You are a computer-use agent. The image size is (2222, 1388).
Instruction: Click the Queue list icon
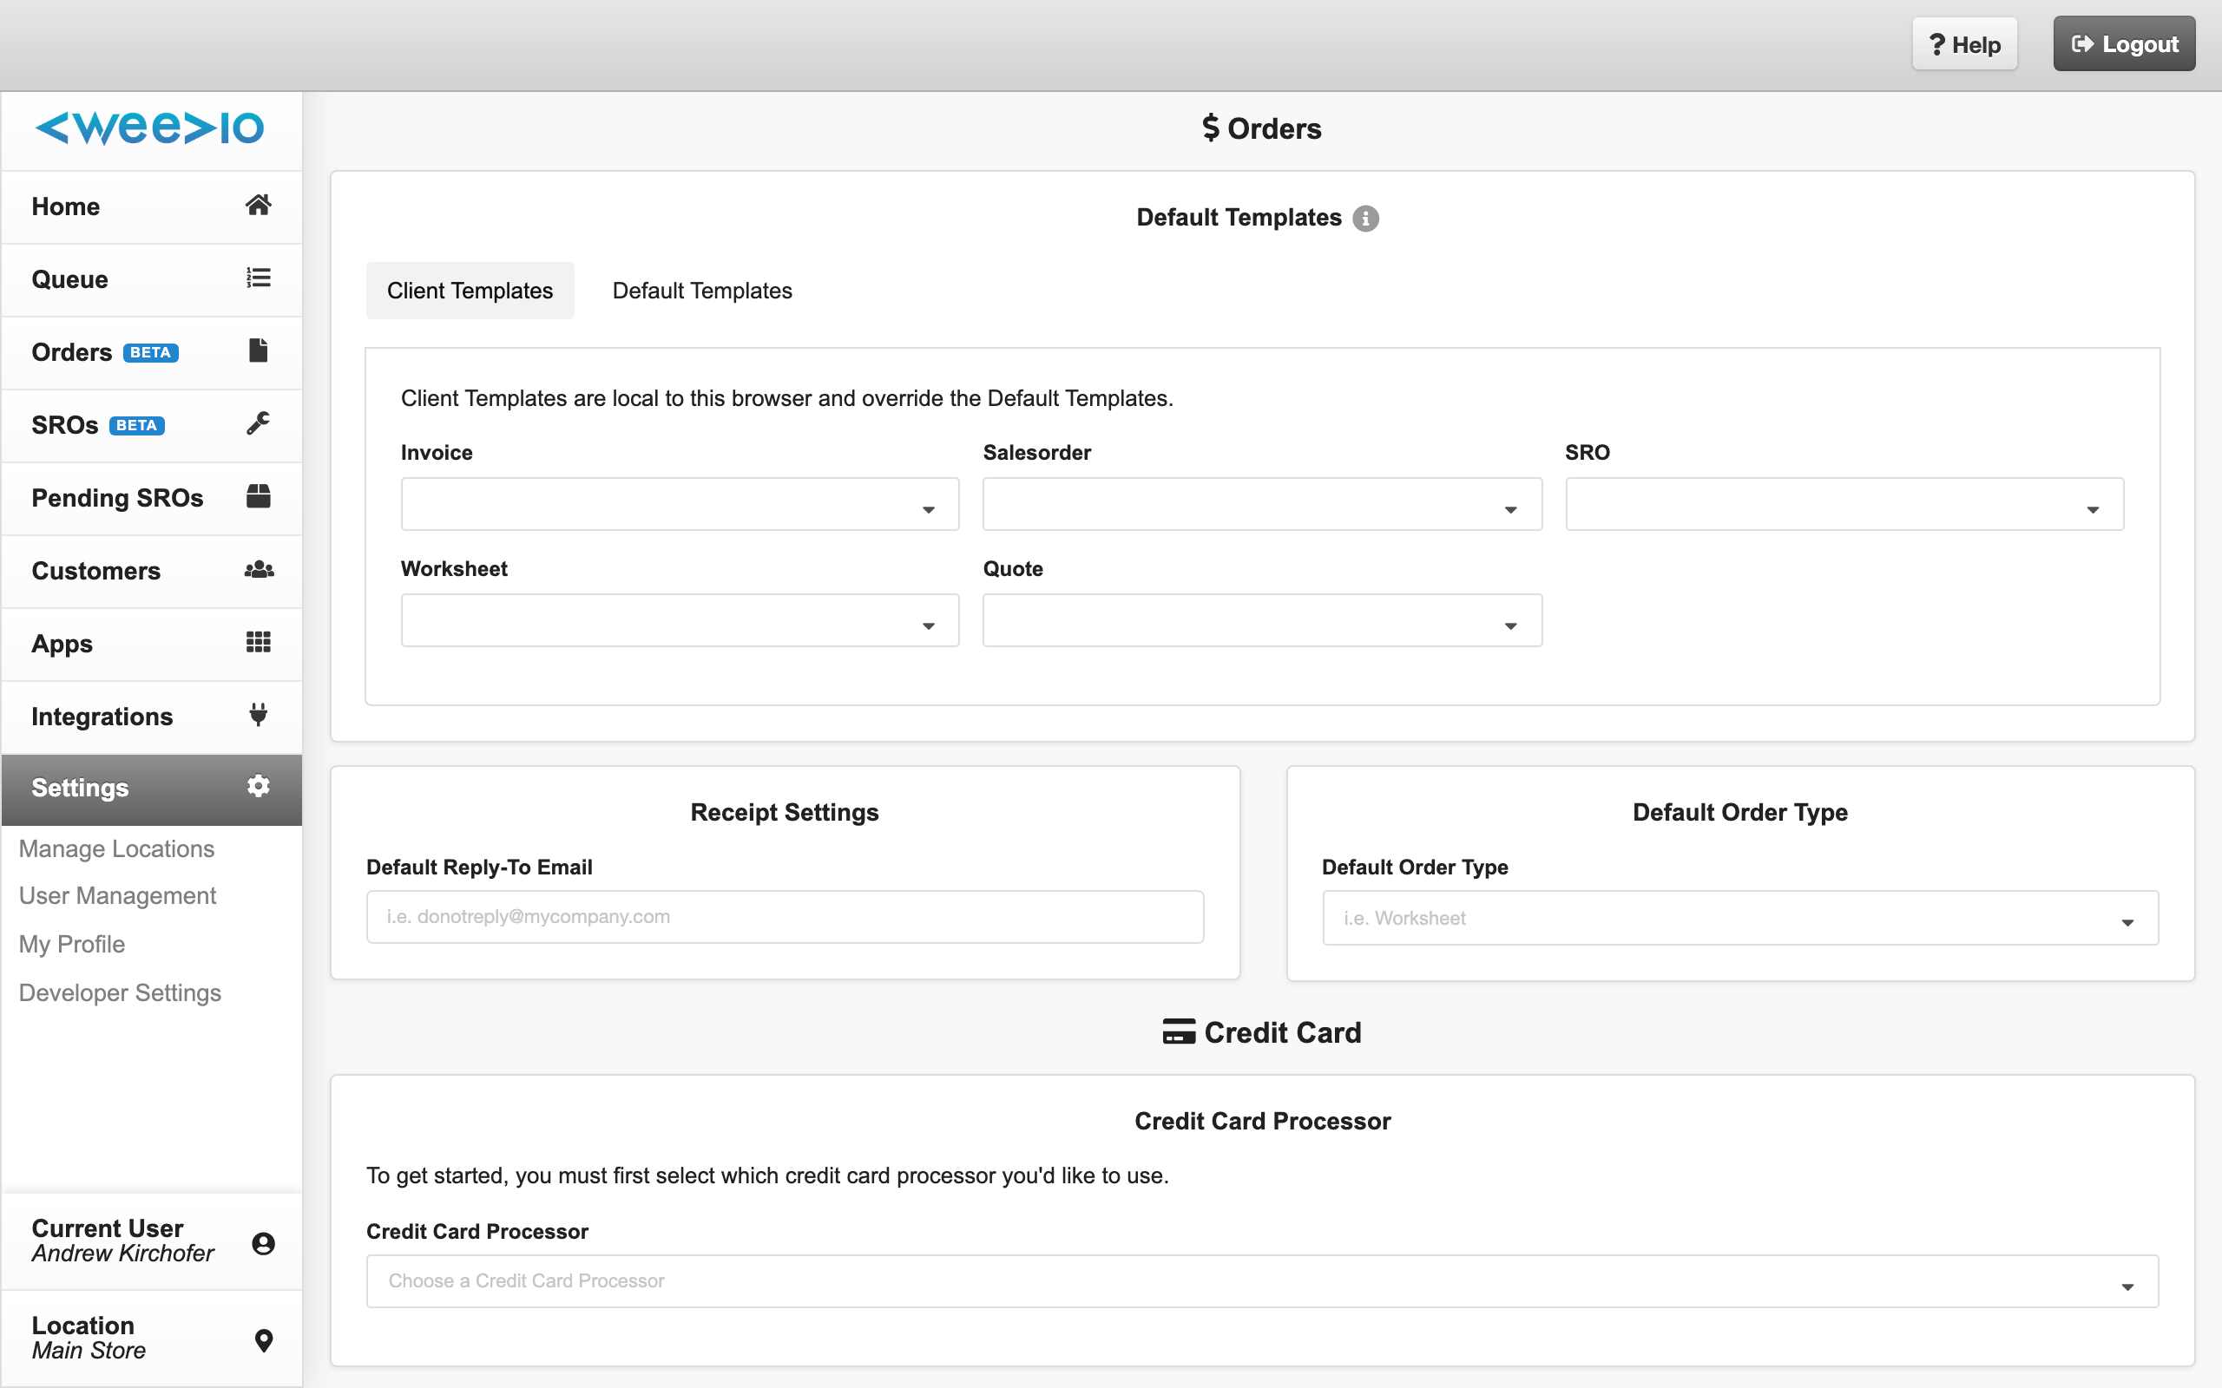258,278
